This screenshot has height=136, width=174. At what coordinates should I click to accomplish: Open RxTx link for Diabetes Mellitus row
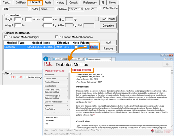94,47
